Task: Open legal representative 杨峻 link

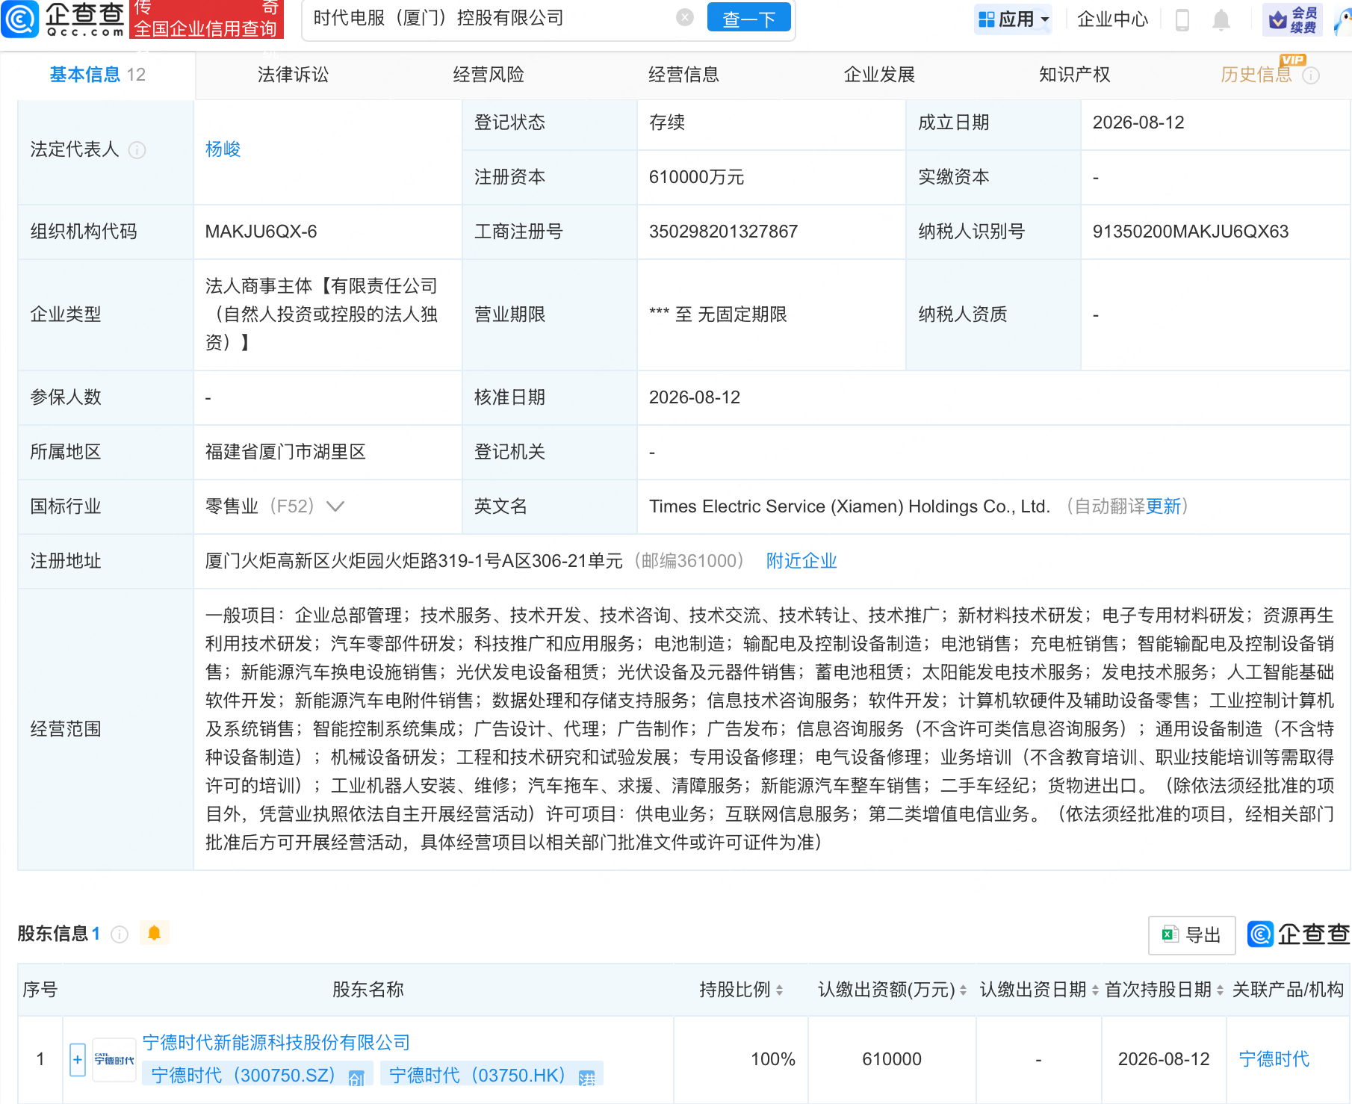Action: coord(223,149)
